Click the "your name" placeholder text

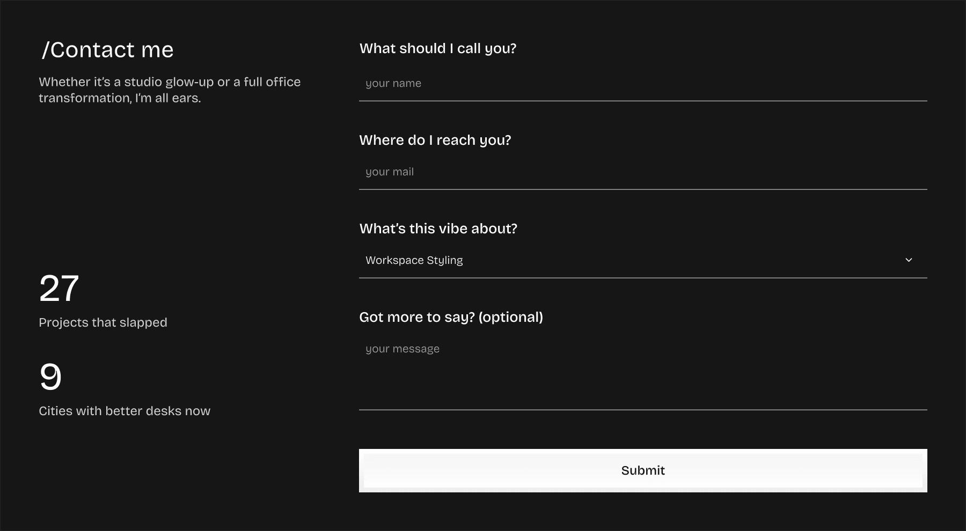393,84
